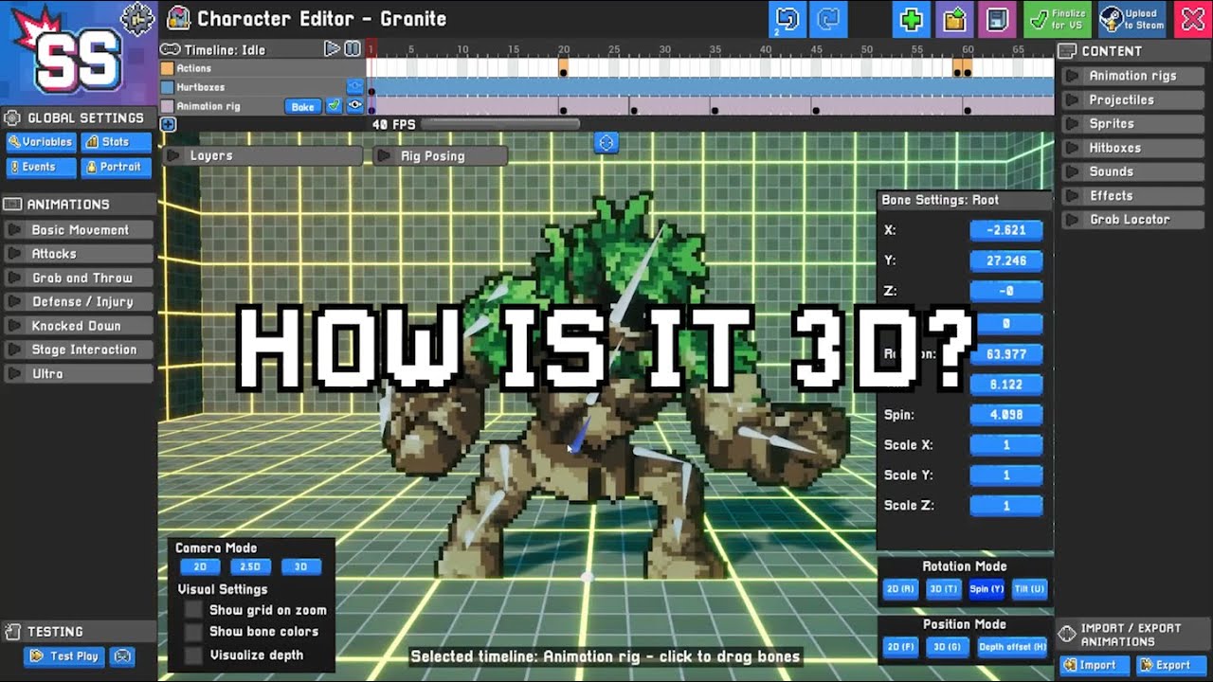Click Actions keyframe at frame 20
The width and height of the screenshot is (1213, 682).
tap(563, 68)
